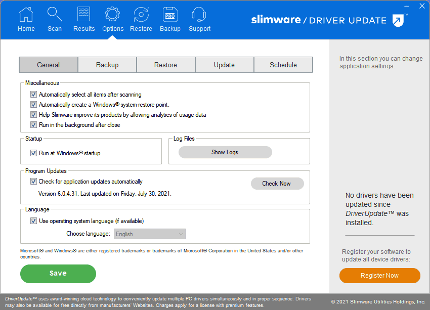This screenshot has width=430, height=310.
Task: Switch to the Schedule settings tab
Action: point(283,65)
